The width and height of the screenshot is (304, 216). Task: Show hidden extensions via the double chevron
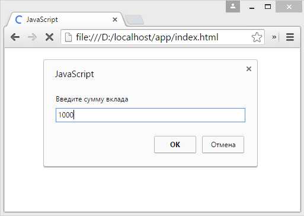pos(274,37)
